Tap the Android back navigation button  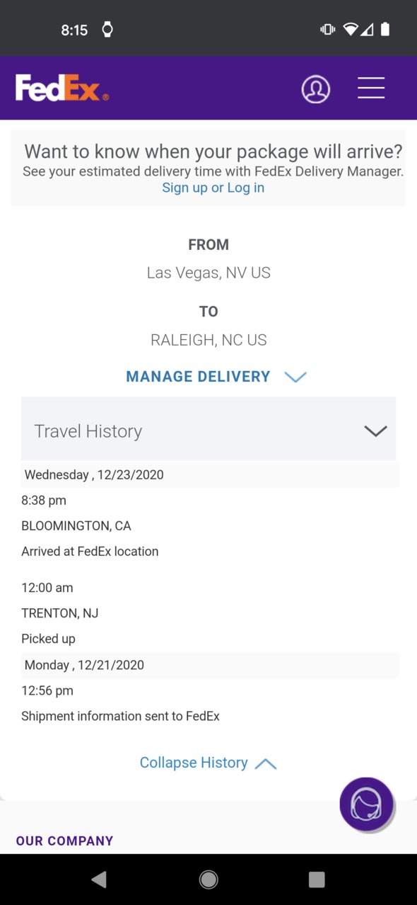[x=100, y=880]
